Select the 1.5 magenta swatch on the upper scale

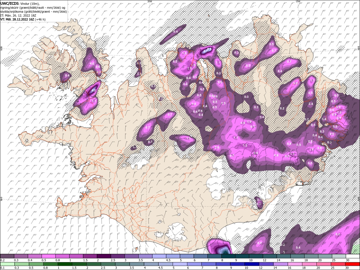(90, 256)
